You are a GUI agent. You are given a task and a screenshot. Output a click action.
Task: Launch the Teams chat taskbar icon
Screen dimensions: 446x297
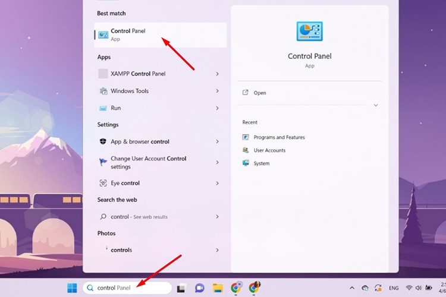click(x=199, y=288)
